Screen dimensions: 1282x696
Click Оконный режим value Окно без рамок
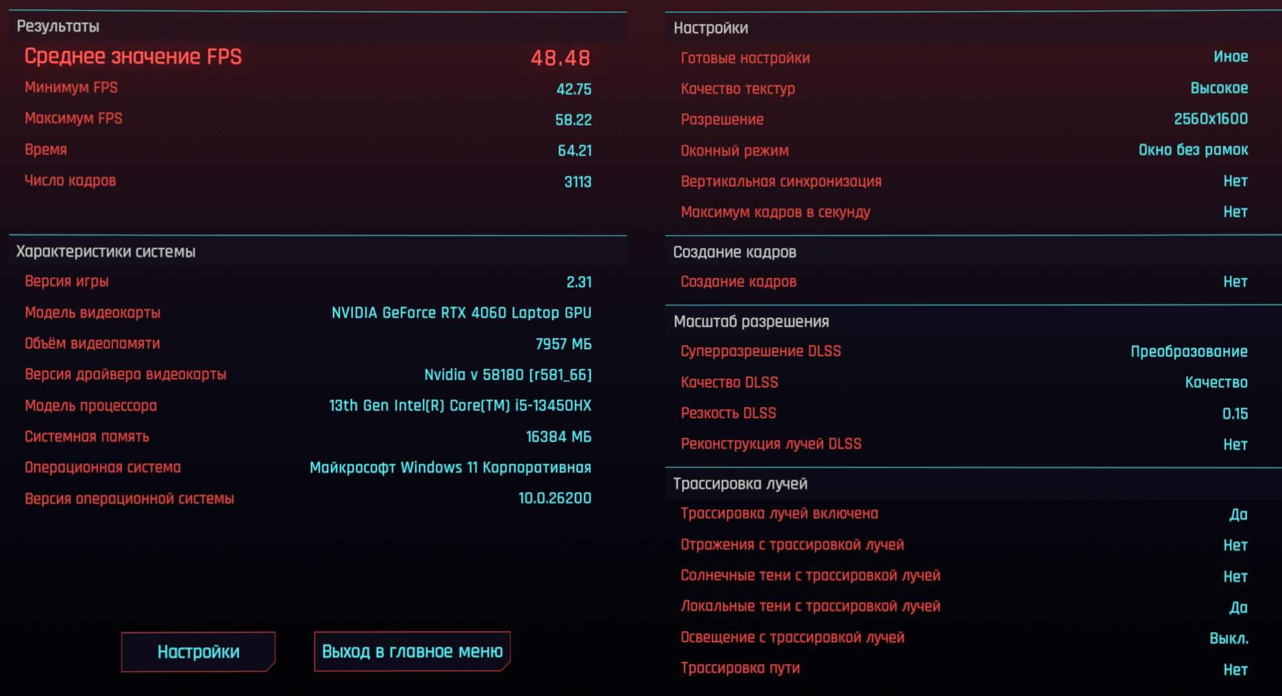[1193, 150]
